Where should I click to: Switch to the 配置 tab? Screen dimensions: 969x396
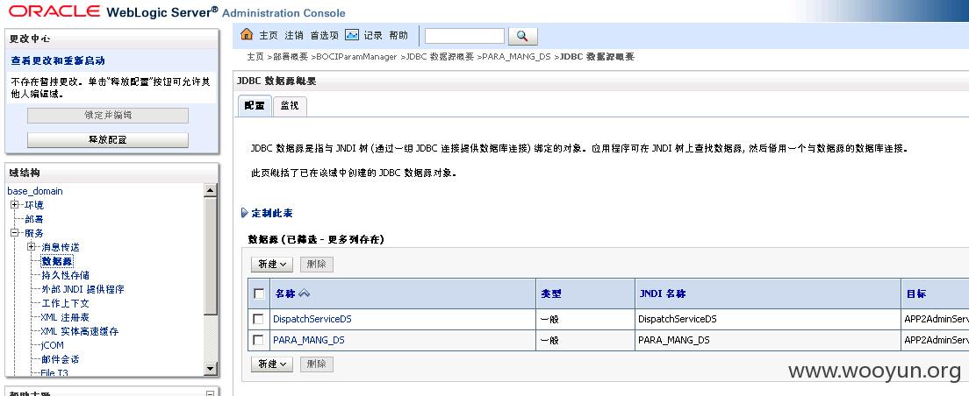255,105
